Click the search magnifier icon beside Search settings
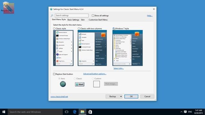The image size is (205, 115). [x=52, y=16]
